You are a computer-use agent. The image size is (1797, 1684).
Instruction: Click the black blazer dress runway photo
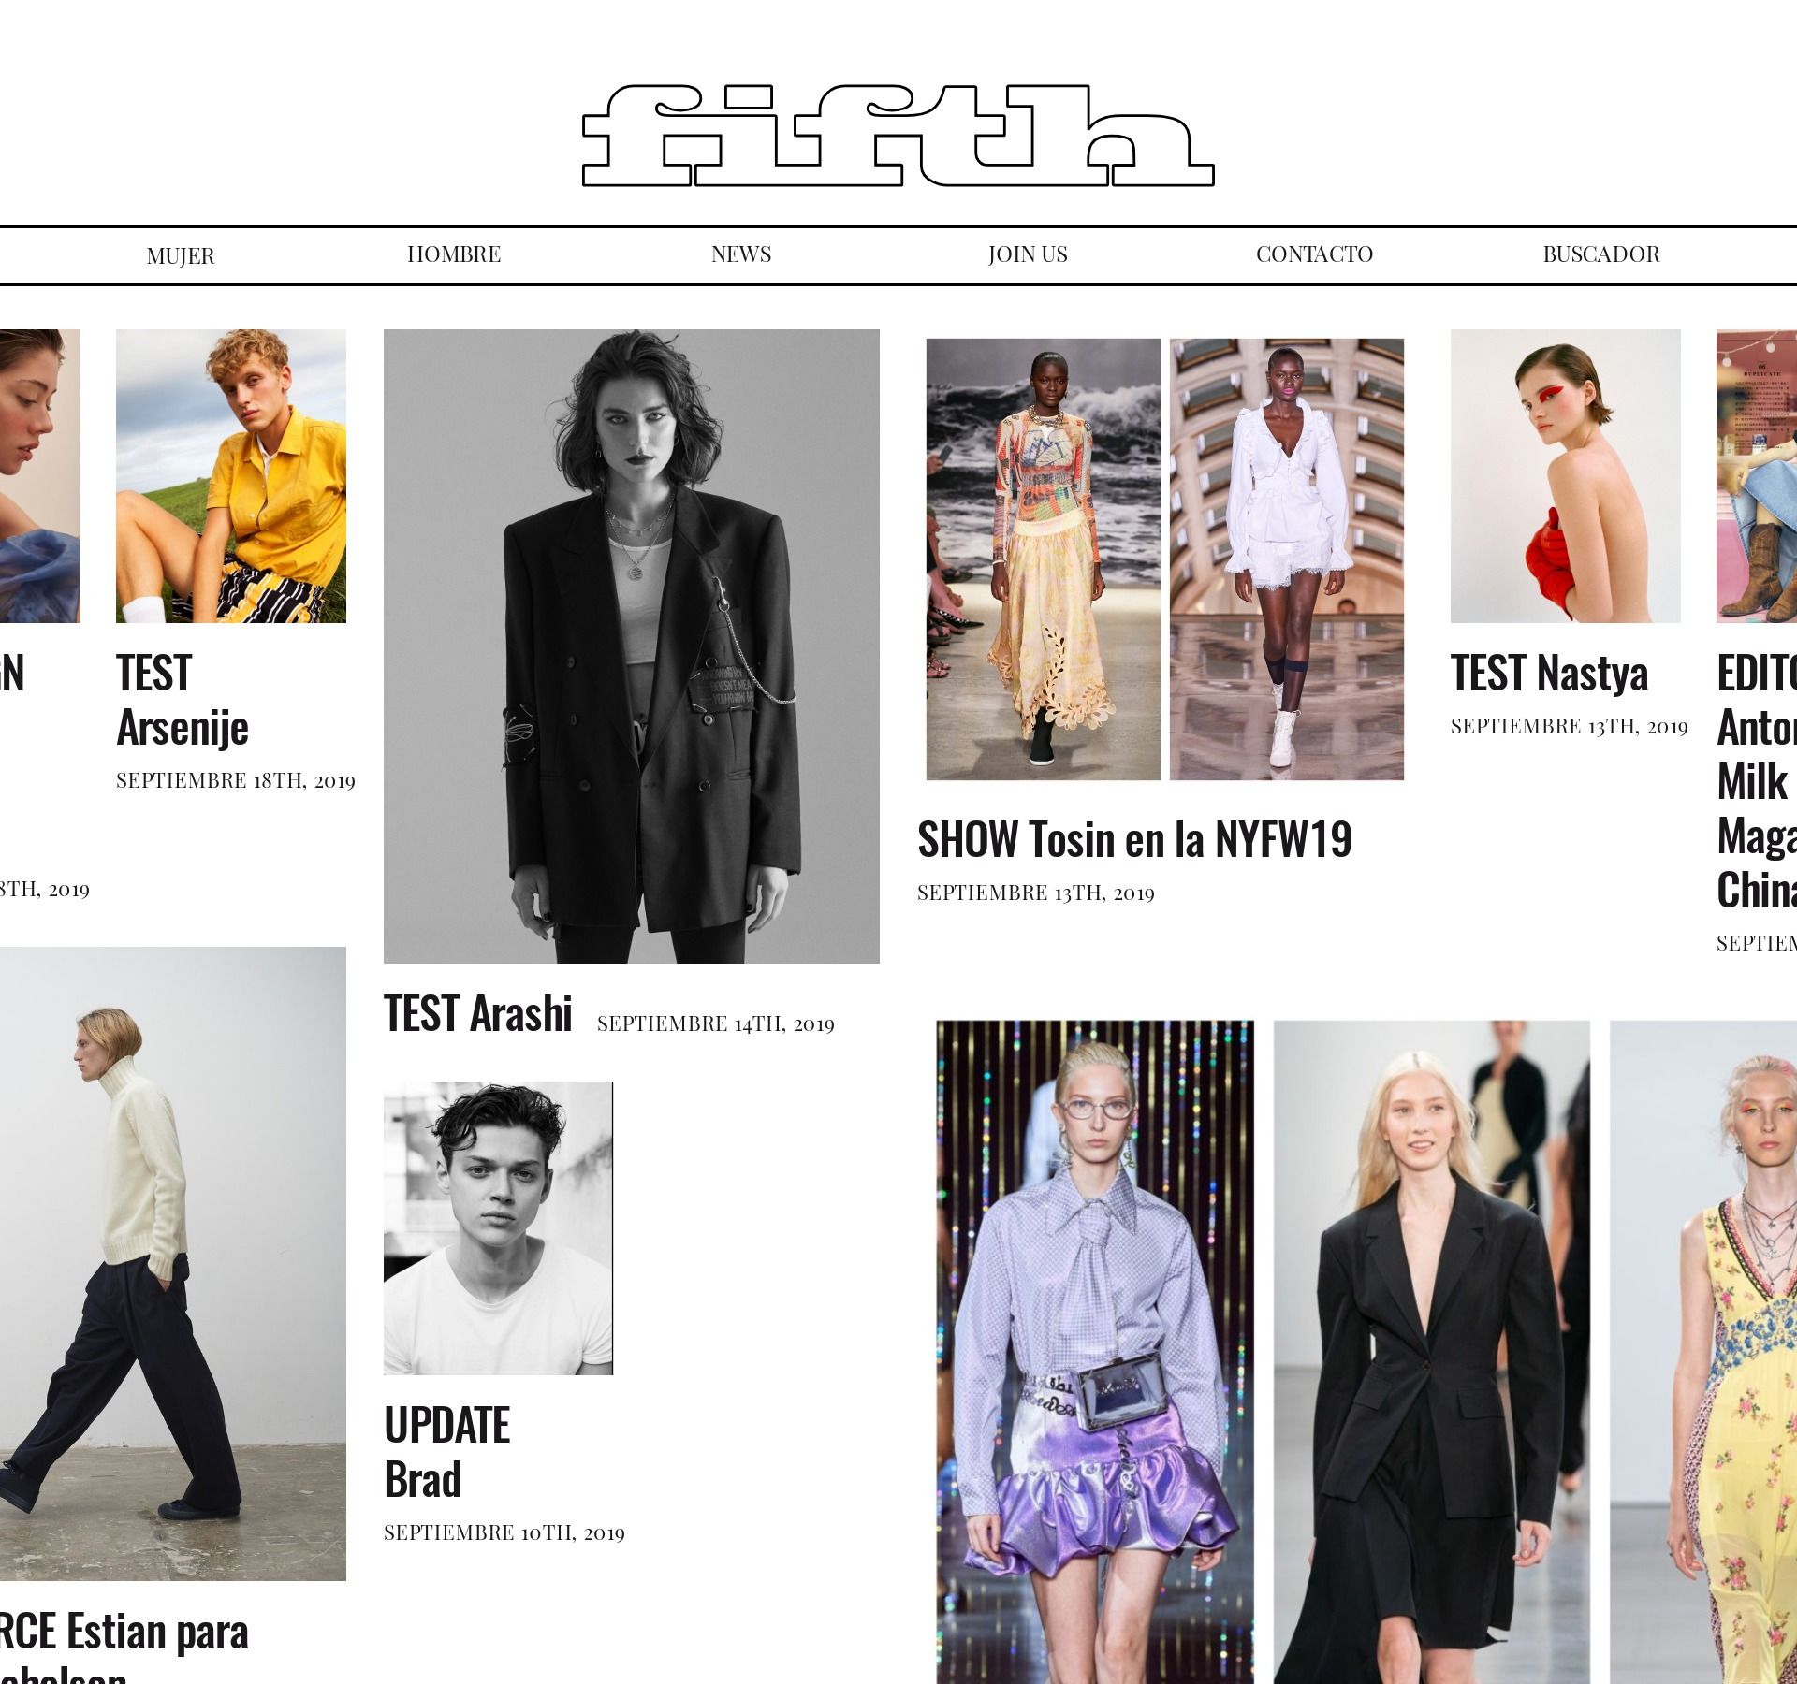point(1432,1352)
